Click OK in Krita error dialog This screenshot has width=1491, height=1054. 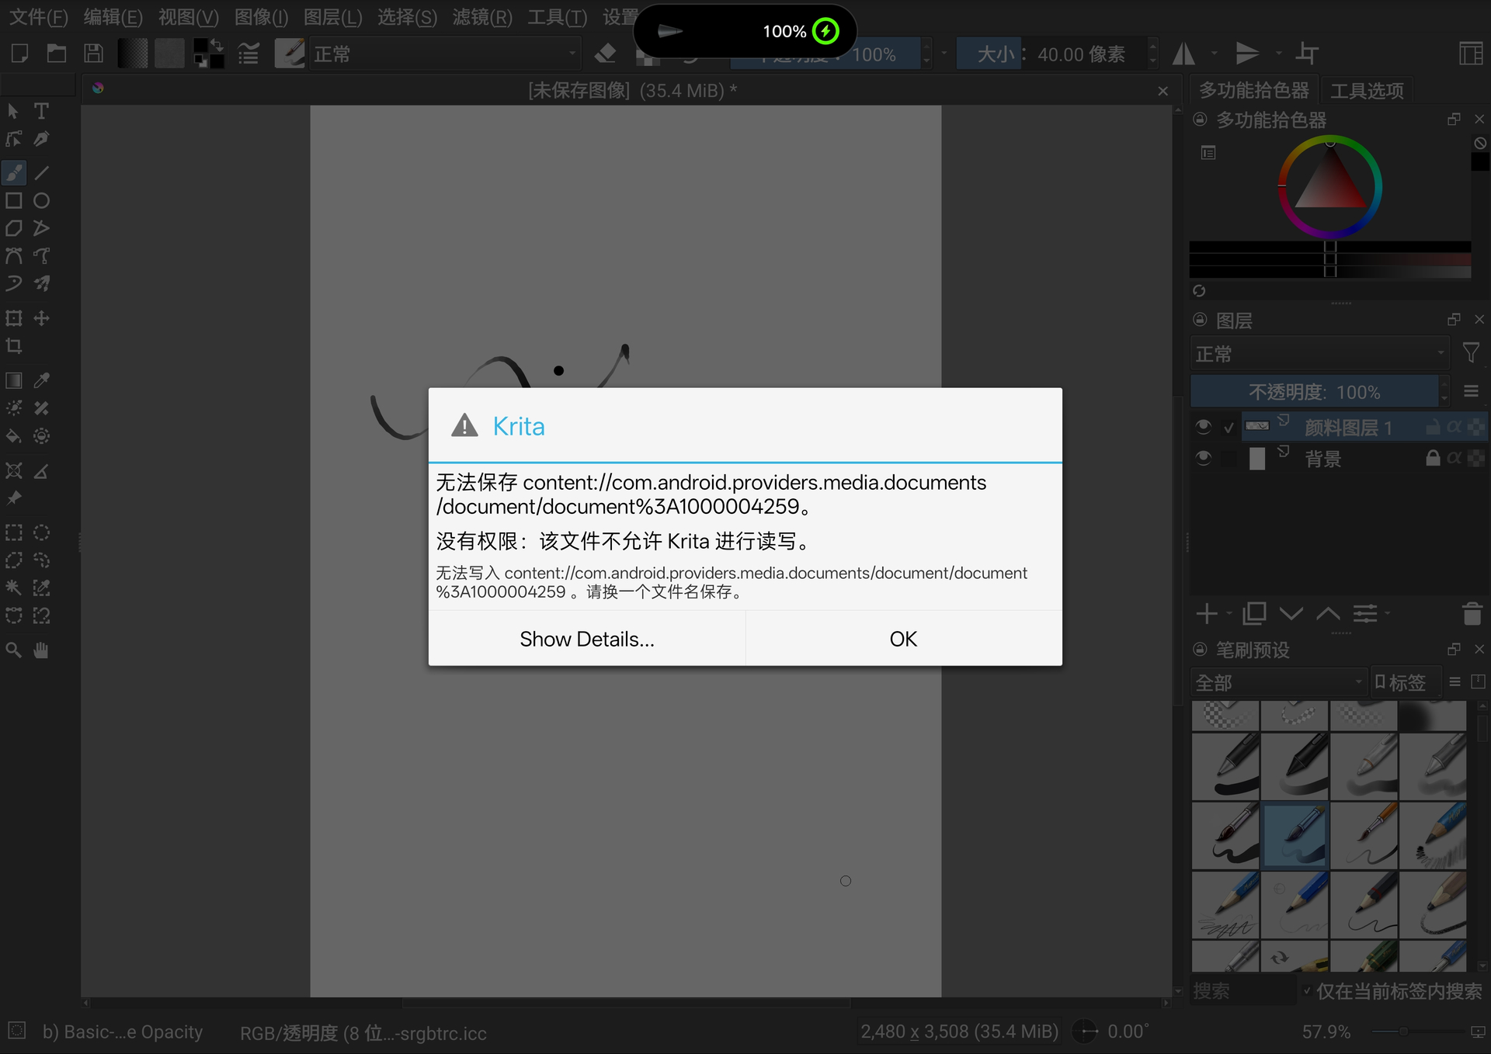(903, 639)
